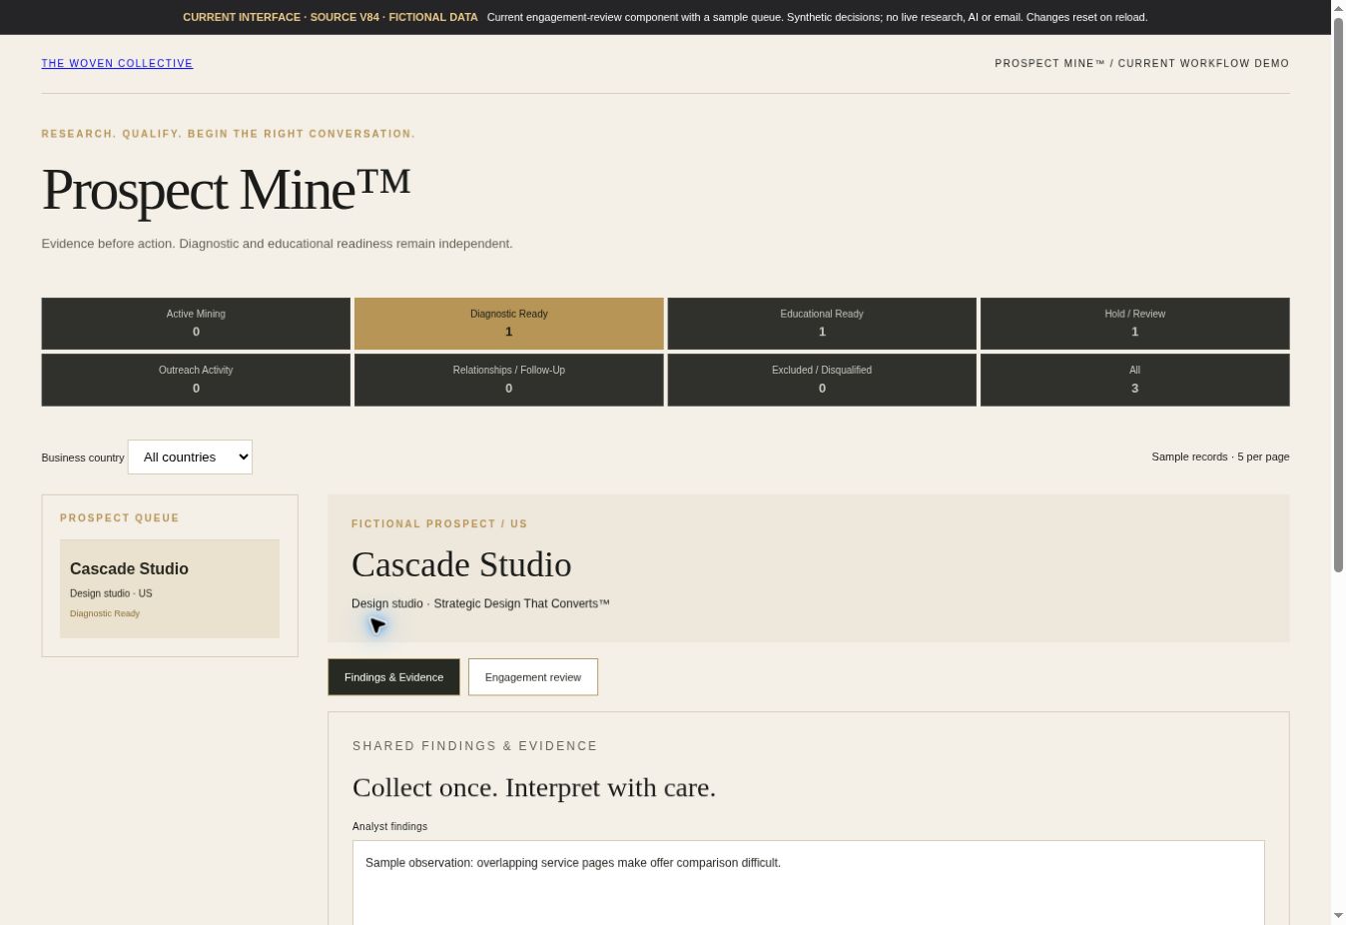Select the All prospects tile
1346x925 pixels.
[x=1135, y=380]
